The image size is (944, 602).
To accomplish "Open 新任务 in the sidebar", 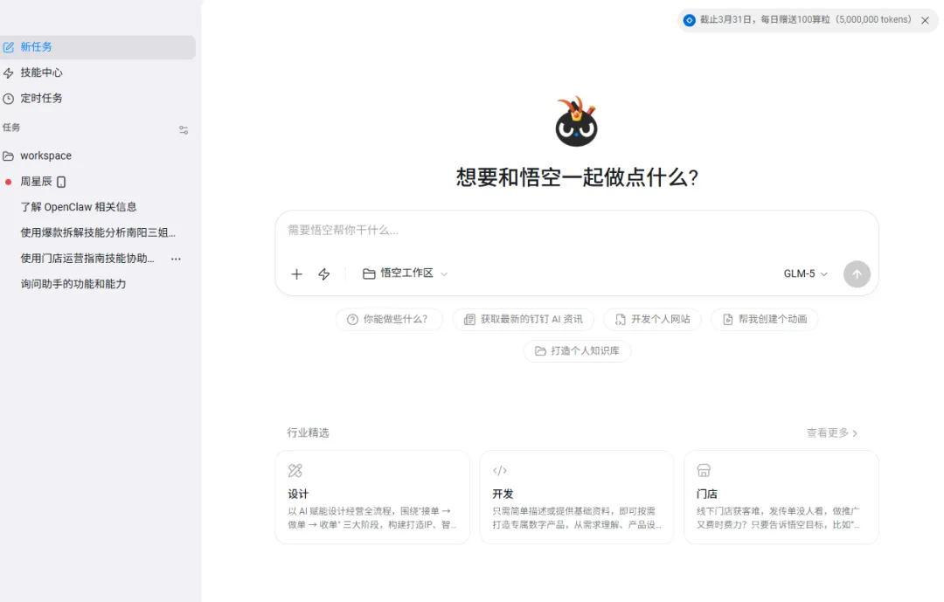I will [x=96, y=47].
